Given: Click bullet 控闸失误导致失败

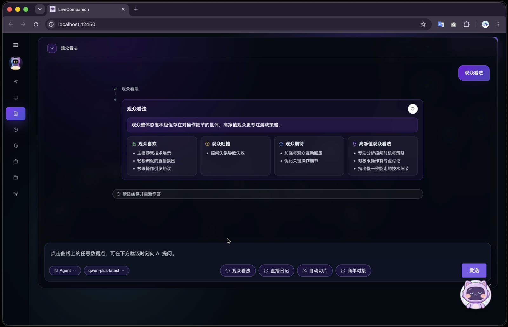Looking at the screenshot, I should 228,153.
